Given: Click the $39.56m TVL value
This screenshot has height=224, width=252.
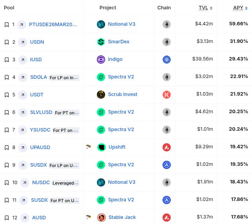Looking at the screenshot, I should [202, 59].
